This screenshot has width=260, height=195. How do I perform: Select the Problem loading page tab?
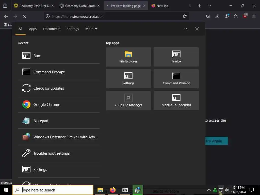click(x=126, y=6)
